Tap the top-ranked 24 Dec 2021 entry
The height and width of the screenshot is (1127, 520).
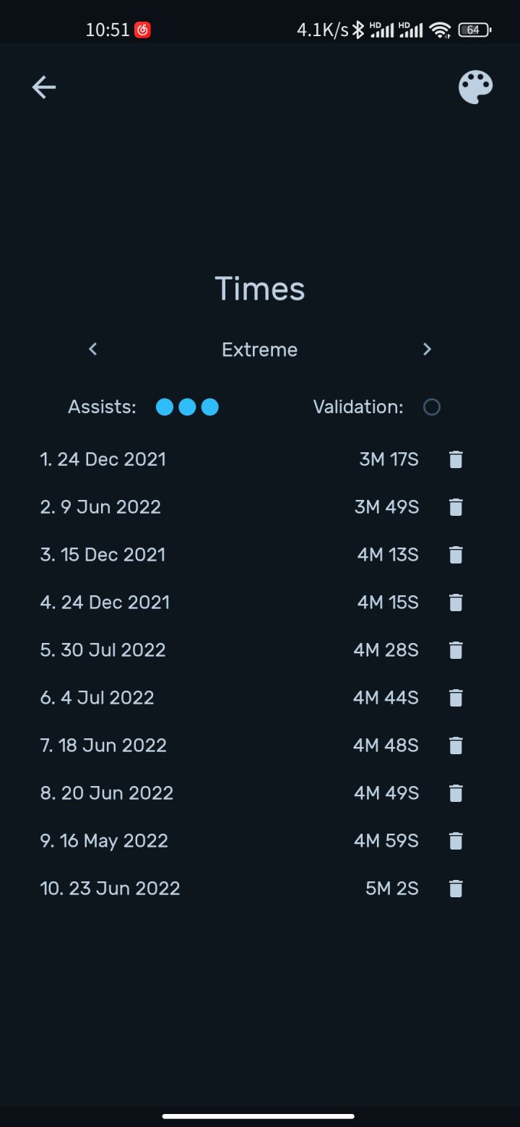click(x=103, y=459)
